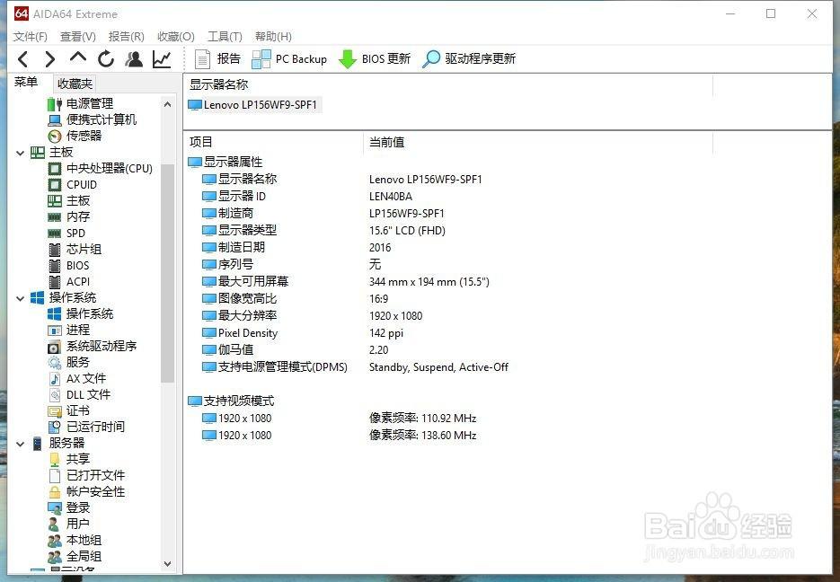Collapse the 服务器 tree node
The image size is (840, 582).
(21, 444)
